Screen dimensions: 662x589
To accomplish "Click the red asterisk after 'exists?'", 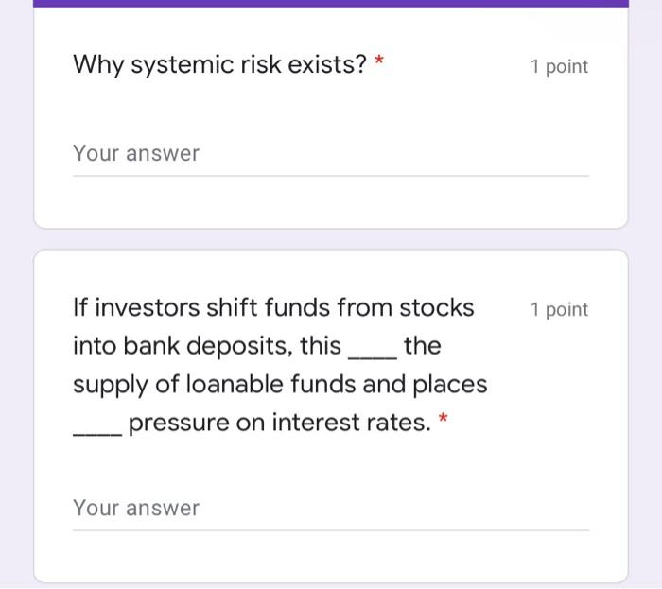I will click(x=379, y=60).
